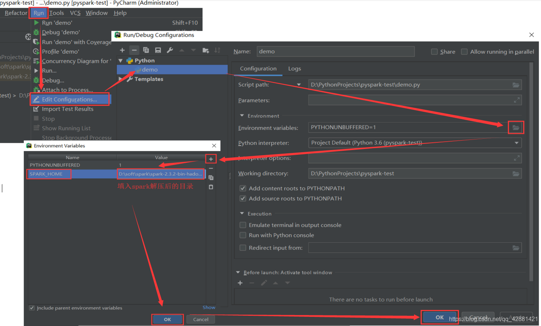The height and width of the screenshot is (326, 541).
Task: Open Environment variables browse icon
Action: click(x=516, y=127)
